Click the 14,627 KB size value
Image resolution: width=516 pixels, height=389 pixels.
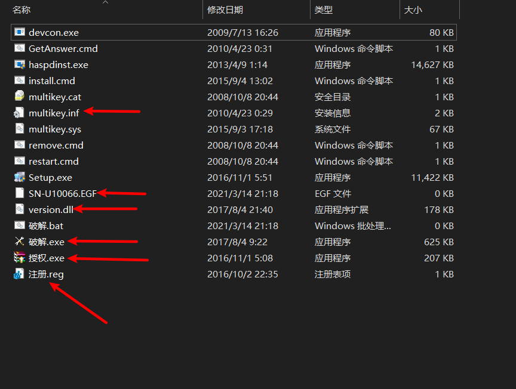click(x=432, y=65)
